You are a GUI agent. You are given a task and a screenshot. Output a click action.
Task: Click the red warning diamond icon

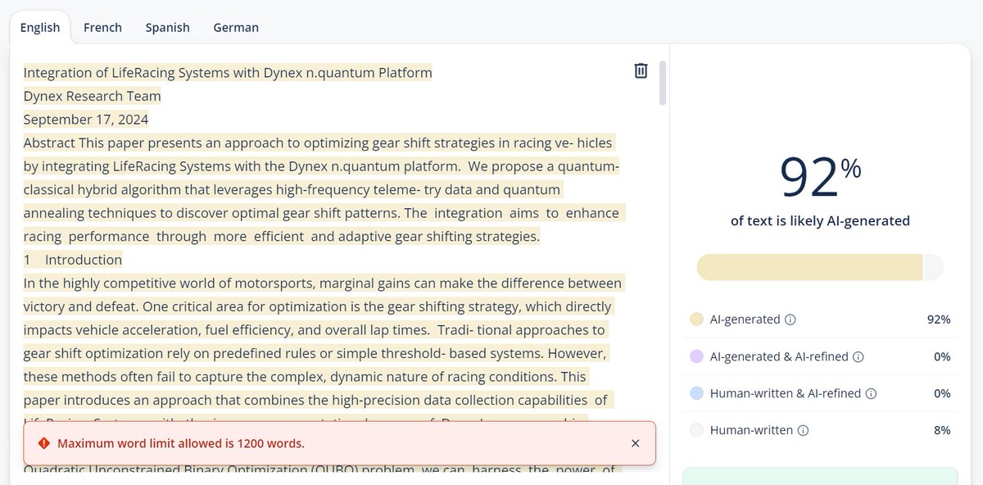[x=43, y=443]
